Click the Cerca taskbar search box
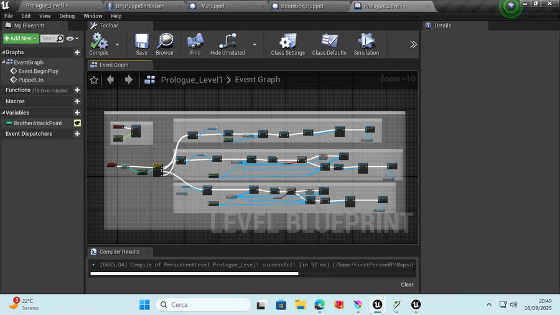The width and height of the screenshot is (560, 315). click(203, 304)
